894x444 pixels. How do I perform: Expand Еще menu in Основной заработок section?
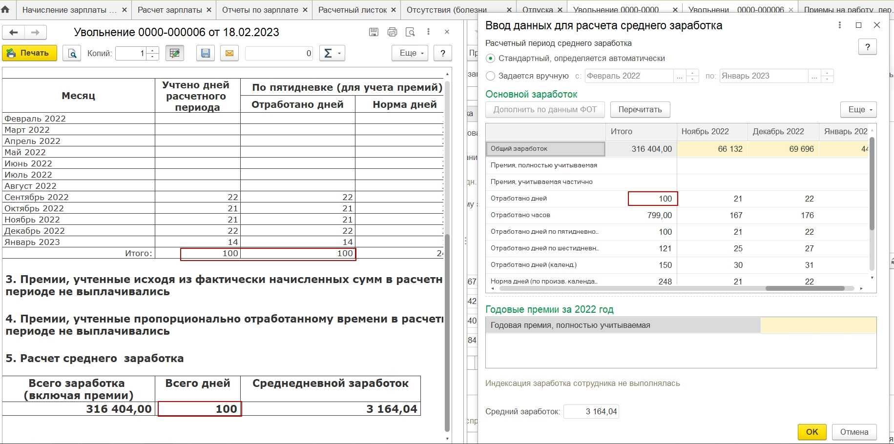[x=858, y=110]
